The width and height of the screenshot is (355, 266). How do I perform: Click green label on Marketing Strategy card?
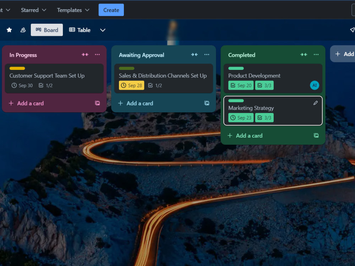pos(236,101)
